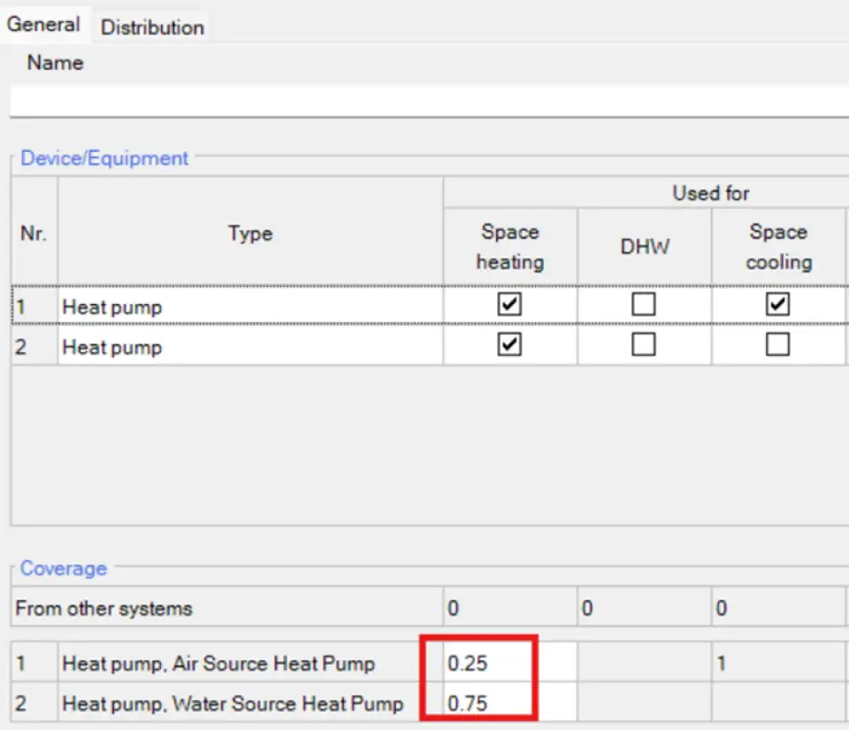Select the Nr column header
The height and width of the screenshot is (730, 849).
coord(32,234)
